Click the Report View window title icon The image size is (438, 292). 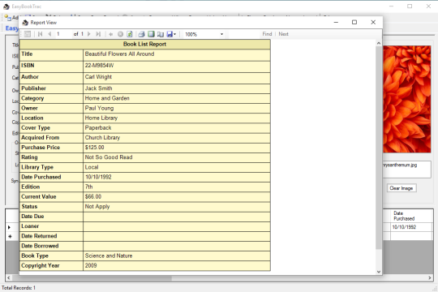click(x=25, y=23)
